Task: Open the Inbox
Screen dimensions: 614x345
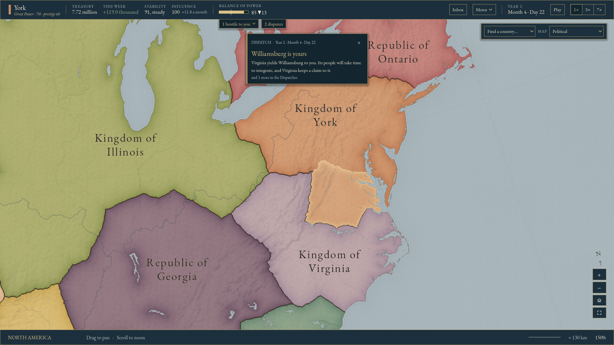Action: (x=458, y=10)
